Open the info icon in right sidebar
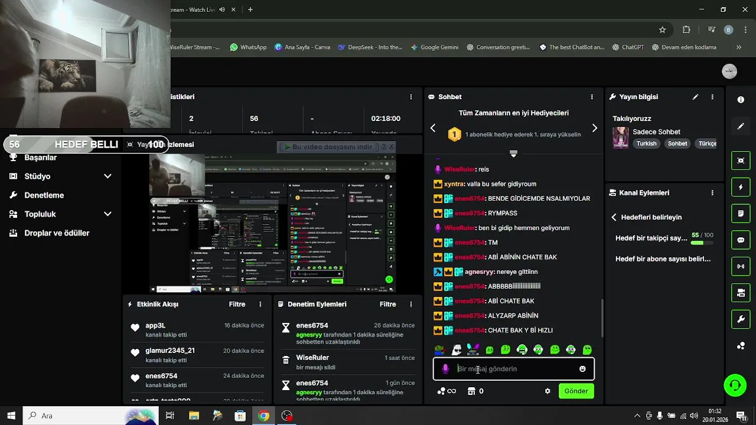This screenshot has height=425, width=756. click(x=741, y=100)
